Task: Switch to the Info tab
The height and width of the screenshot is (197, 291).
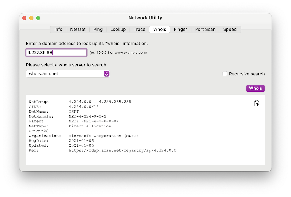Action: 58,29
